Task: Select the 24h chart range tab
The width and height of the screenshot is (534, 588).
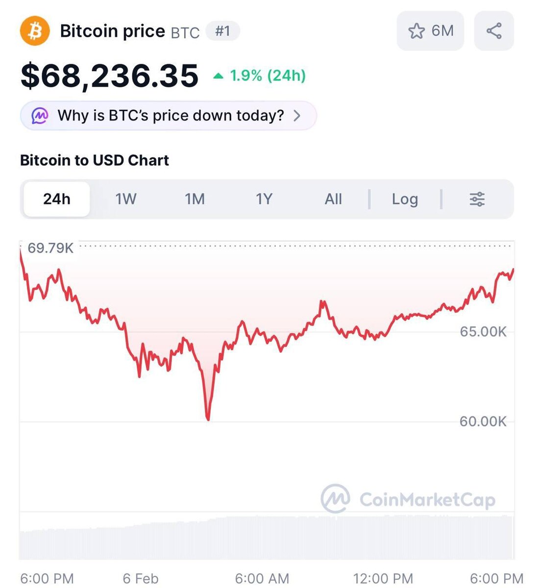Action: 57,199
